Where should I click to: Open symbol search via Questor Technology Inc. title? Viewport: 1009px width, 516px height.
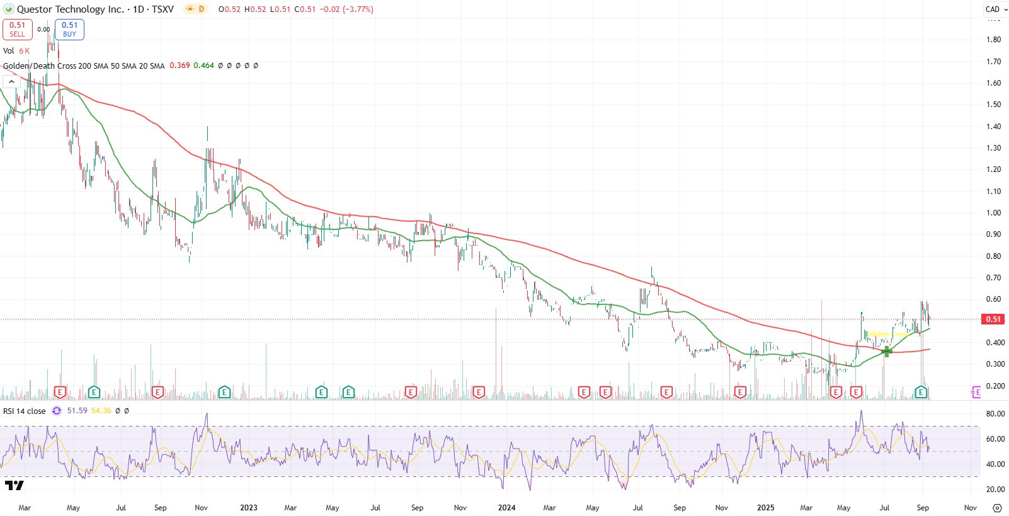coord(71,9)
